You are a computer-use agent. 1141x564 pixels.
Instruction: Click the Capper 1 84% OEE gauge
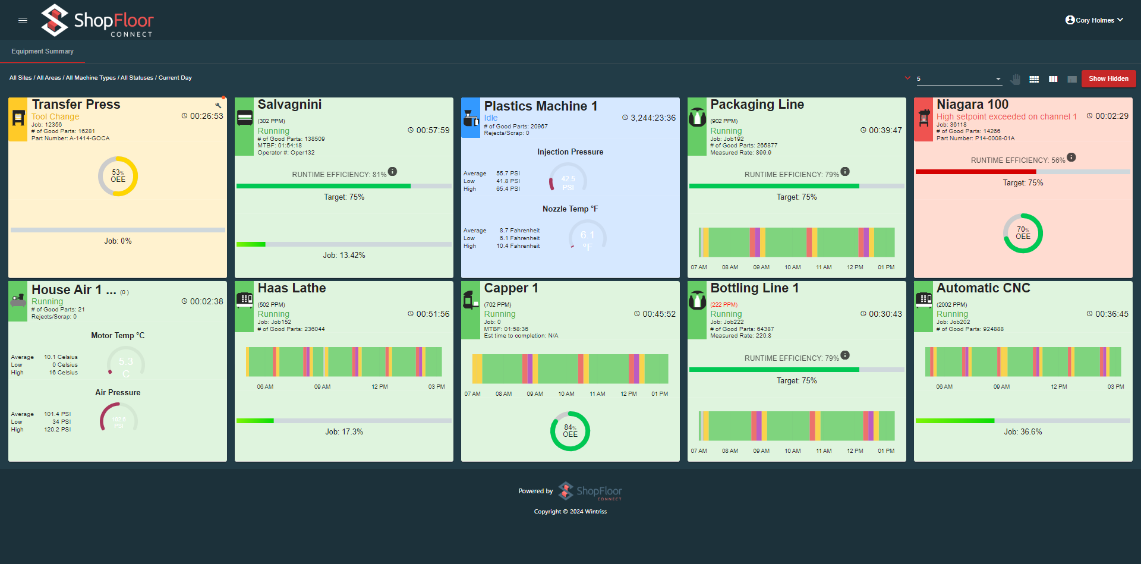(x=570, y=431)
